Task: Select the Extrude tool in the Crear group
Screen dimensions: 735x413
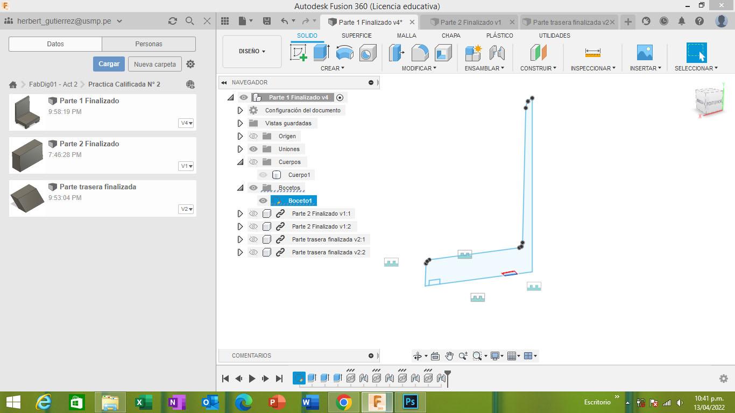Action: (x=322, y=53)
